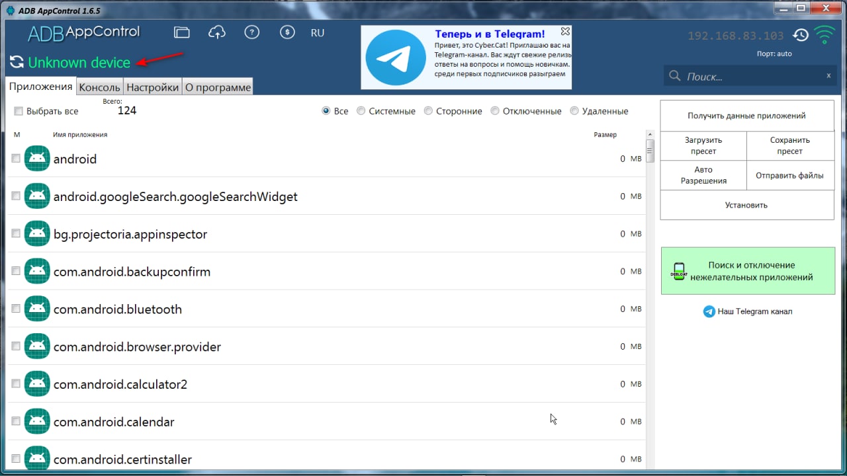Click the Unknown device name
The image size is (847, 476).
[79, 63]
